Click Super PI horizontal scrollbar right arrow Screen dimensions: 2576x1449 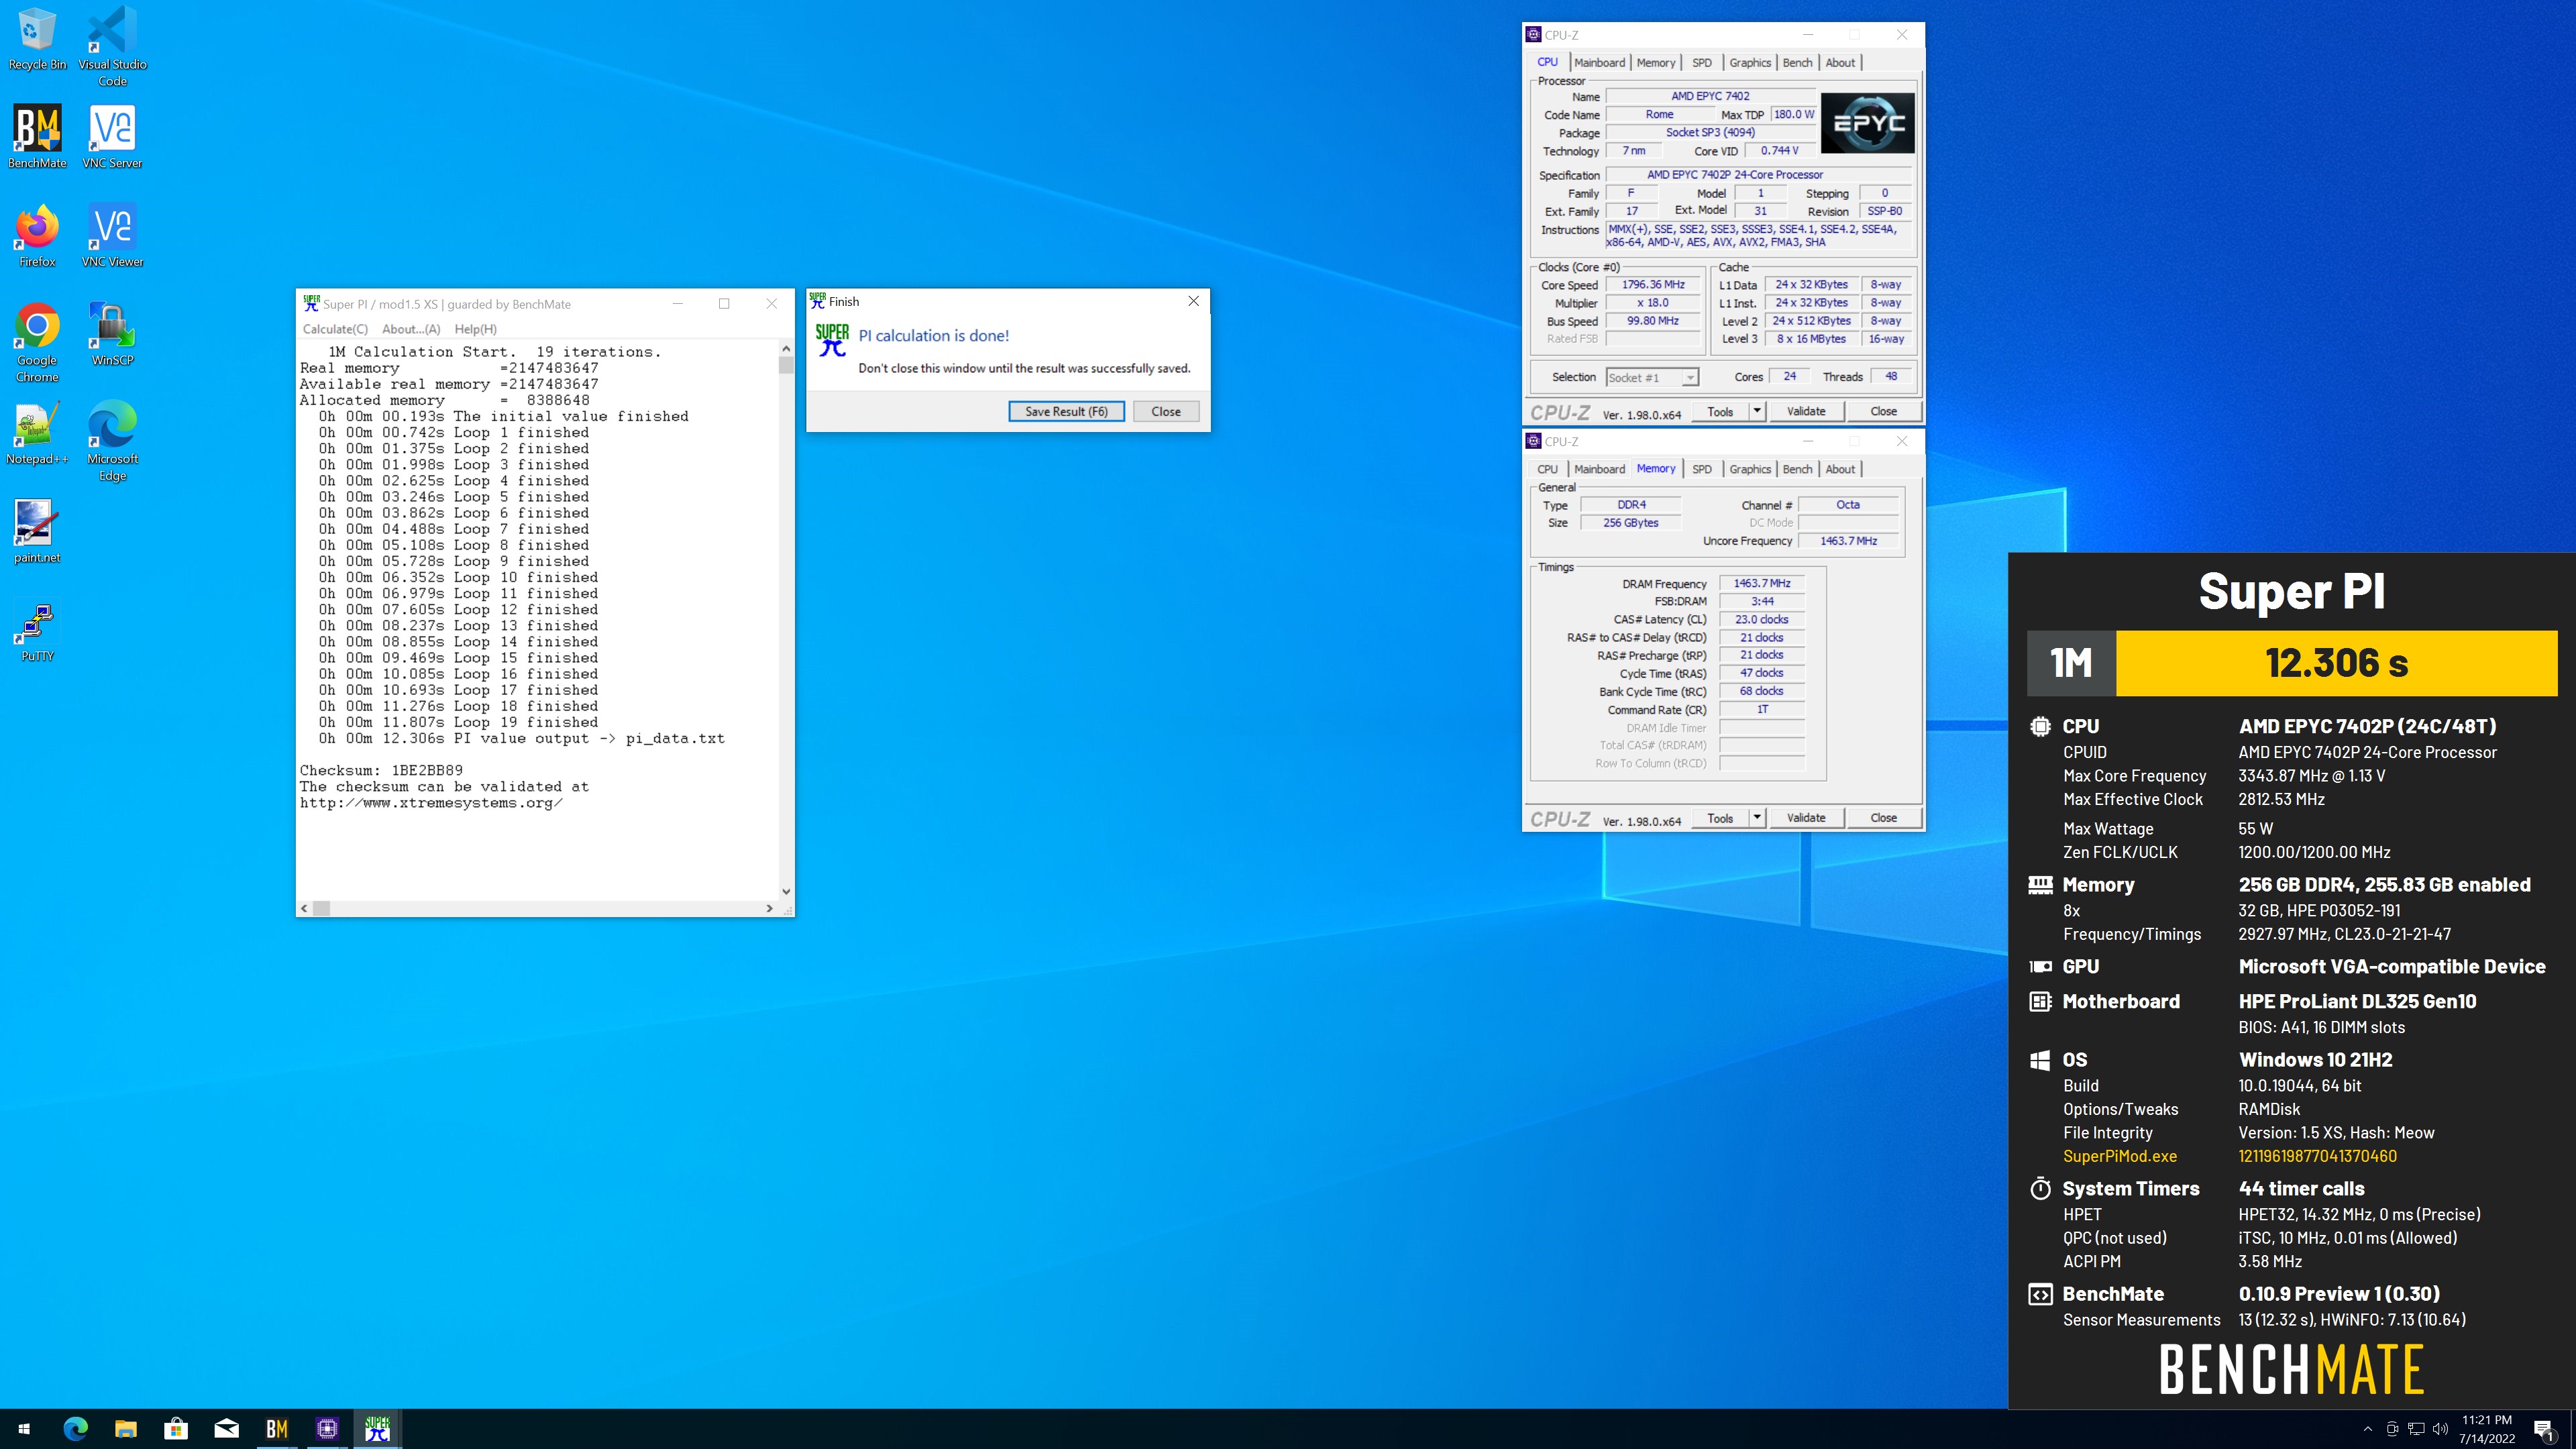(x=769, y=908)
